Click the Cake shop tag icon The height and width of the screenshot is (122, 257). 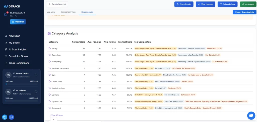click(50, 55)
